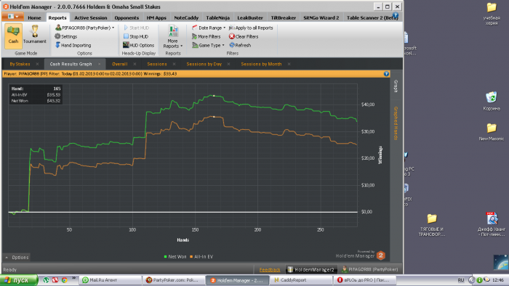Image resolution: width=509 pixels, height=286 pixels.
Task: Click the HoldemManager2 database status item
Action: click(311, 269)
